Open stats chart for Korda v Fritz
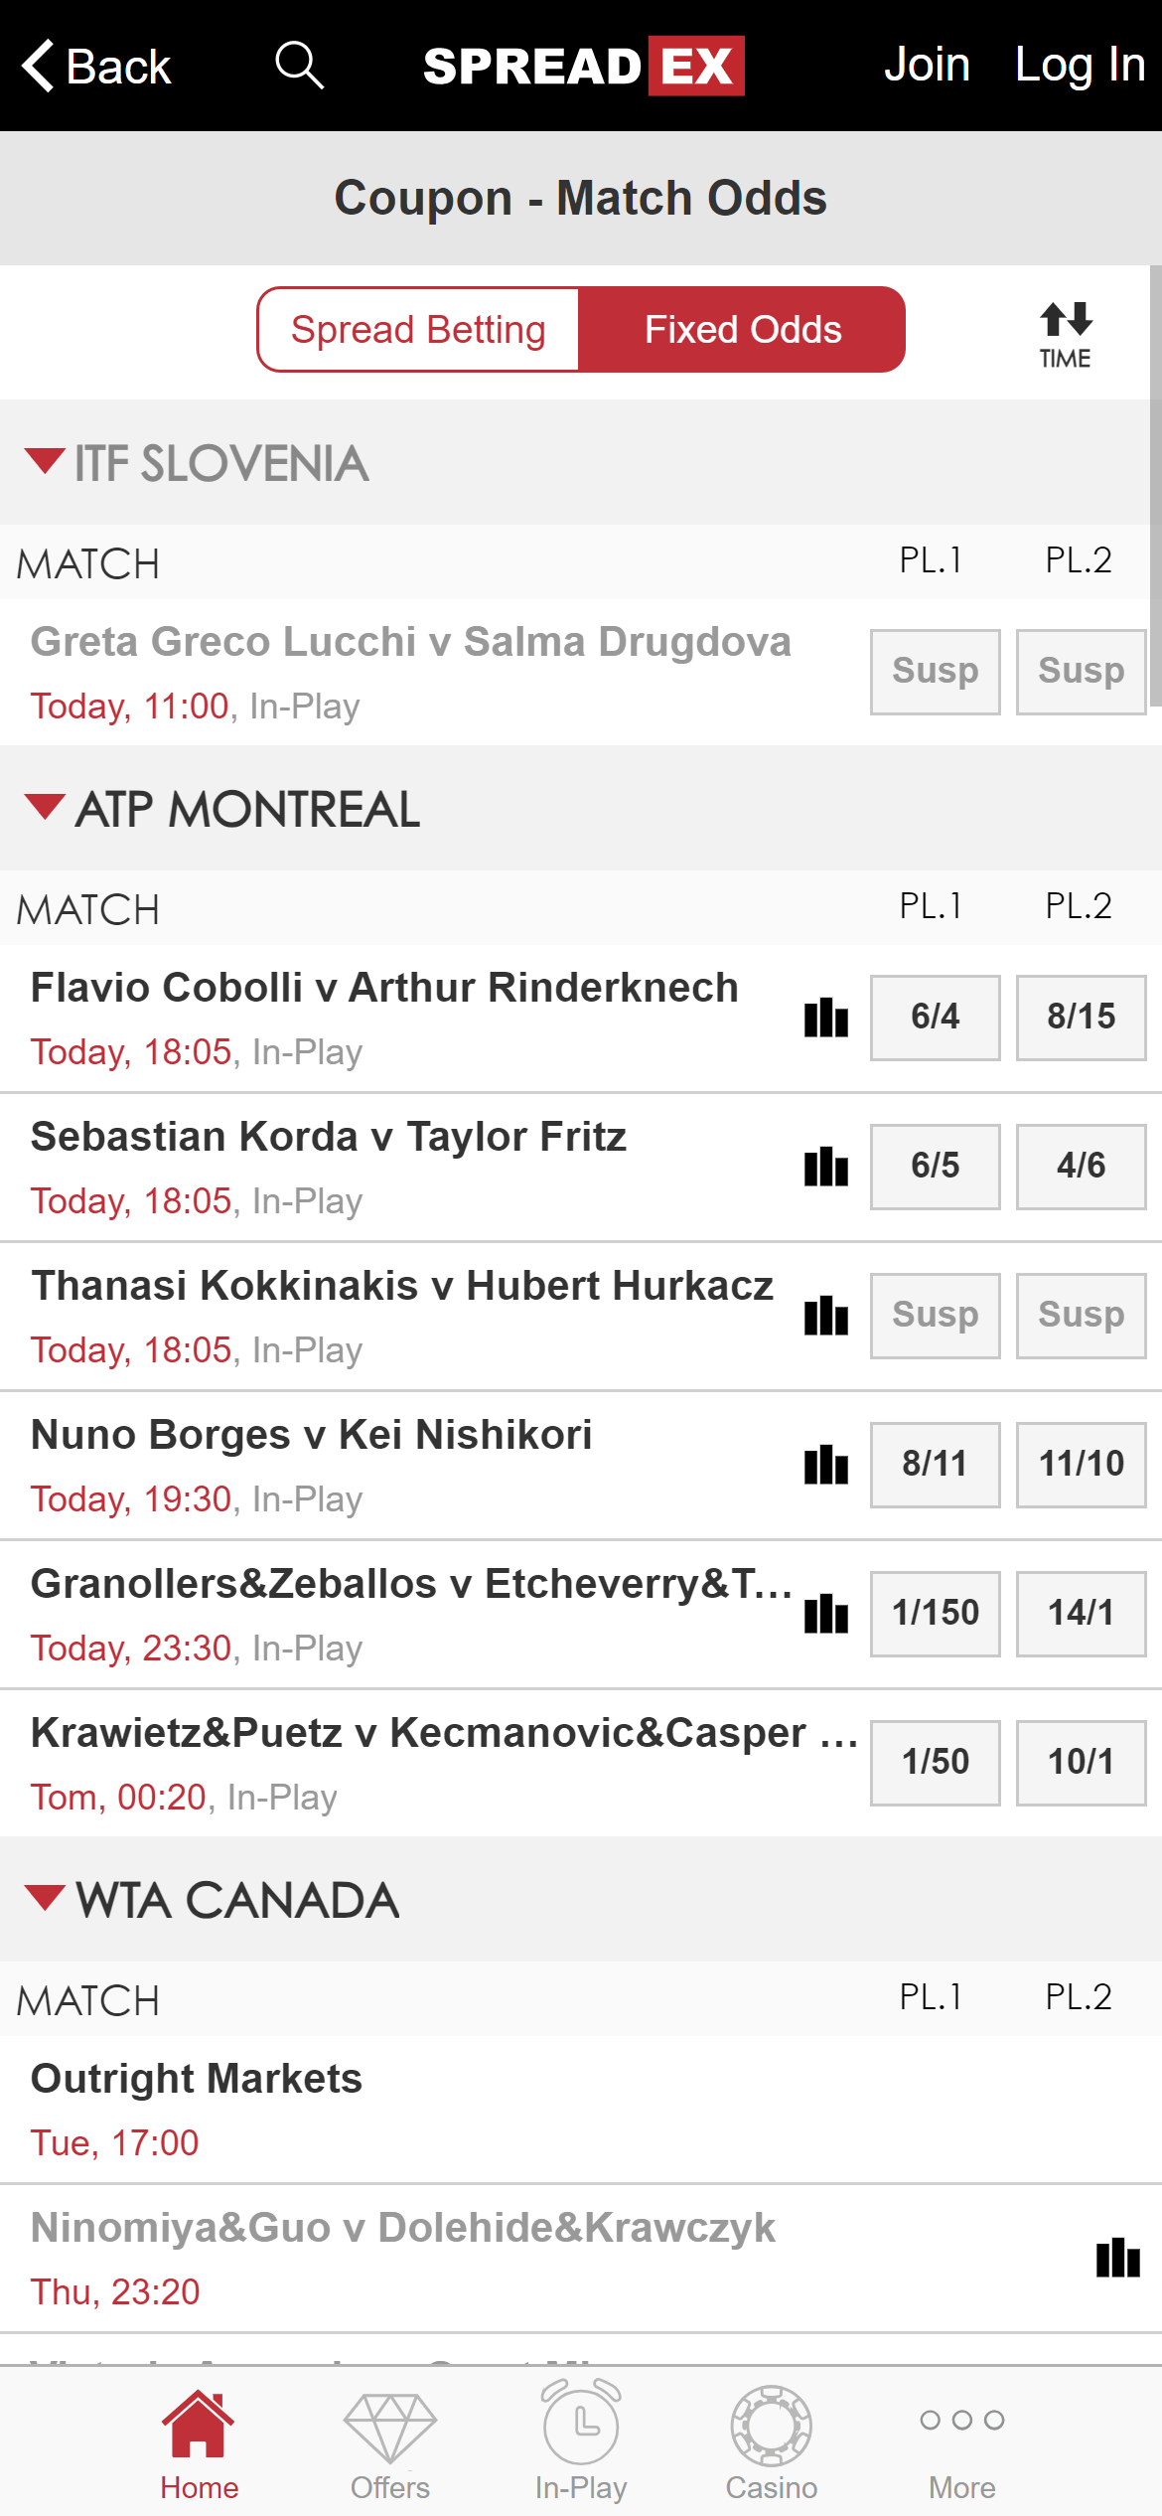This screenshot has width=1162, height=2516. (825, 1167)
